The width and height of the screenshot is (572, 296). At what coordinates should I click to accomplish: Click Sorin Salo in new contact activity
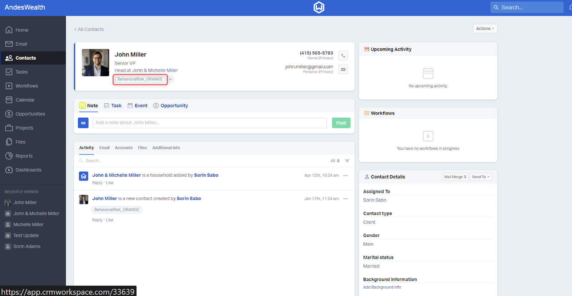pos(189,198)
